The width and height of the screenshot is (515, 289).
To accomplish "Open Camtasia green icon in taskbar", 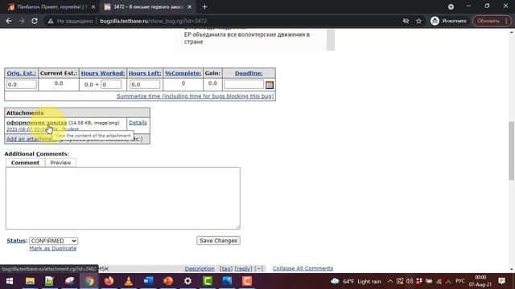I will pyautogui.click(x=208, y=281).
